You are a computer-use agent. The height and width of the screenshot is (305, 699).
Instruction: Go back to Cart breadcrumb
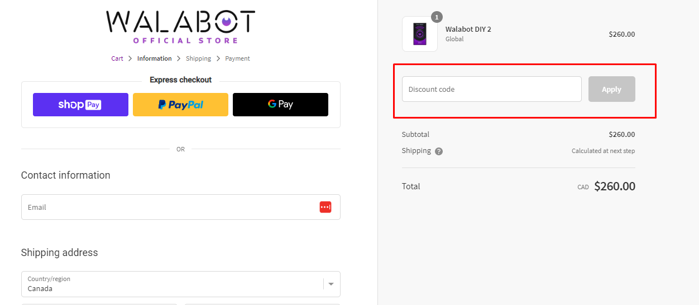click(117, 58)
